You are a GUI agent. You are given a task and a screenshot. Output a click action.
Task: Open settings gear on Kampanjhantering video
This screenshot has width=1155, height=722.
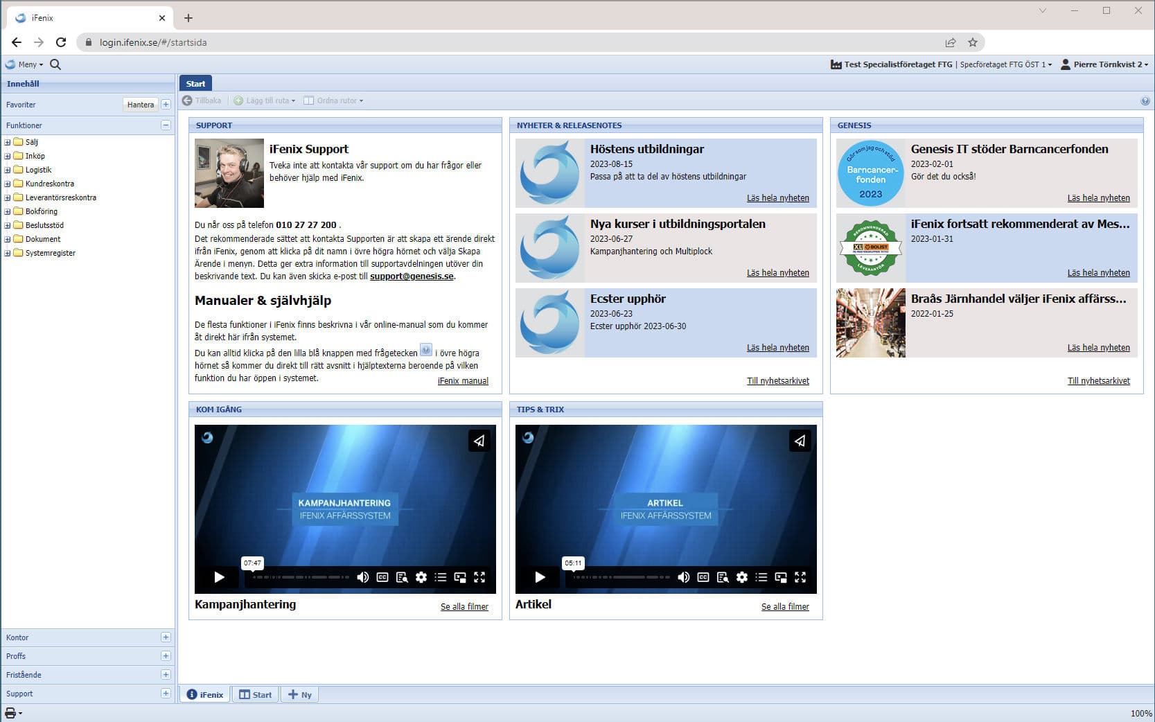coord(421,577)
